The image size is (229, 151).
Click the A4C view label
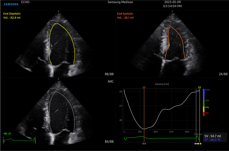click(111, 81)
